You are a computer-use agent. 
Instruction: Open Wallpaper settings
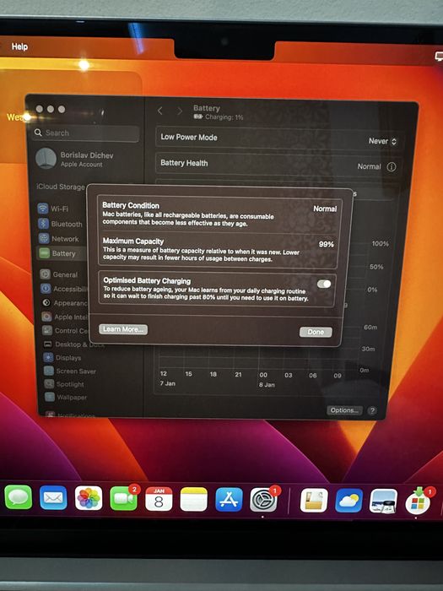(66, 398)
